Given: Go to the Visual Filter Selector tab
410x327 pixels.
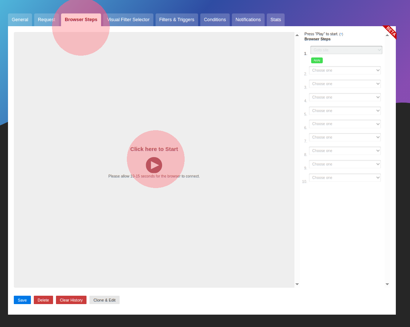Looking at the screenshot, I should [128, 20].
